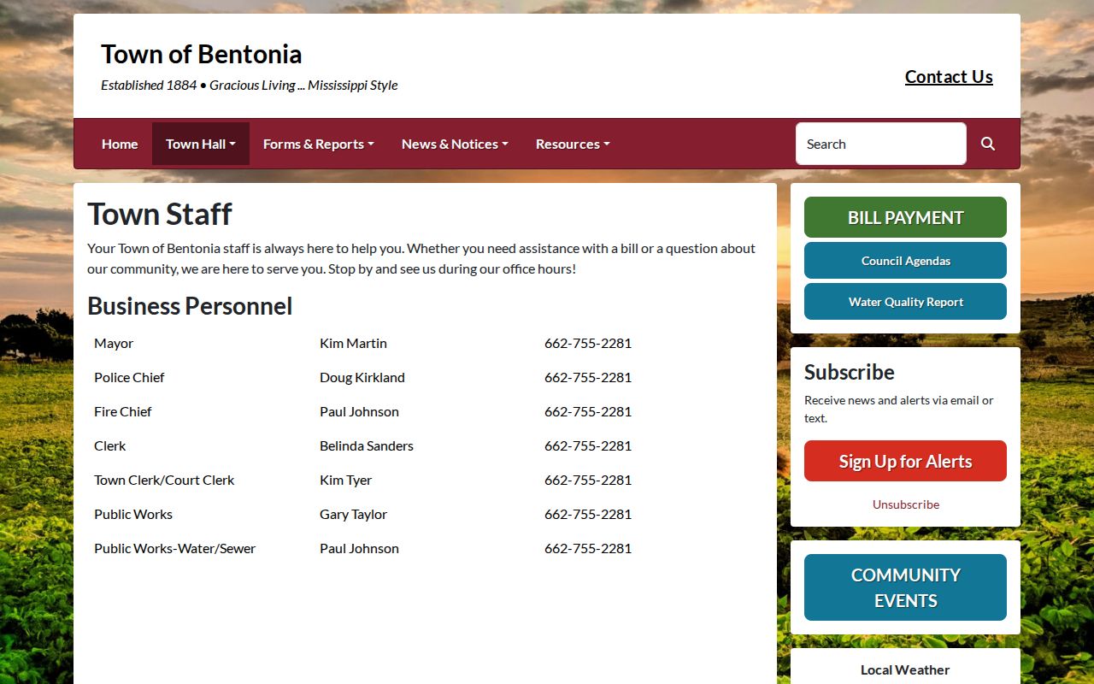Open Community Events
Screen dimensions: 1094x684
click(x=905, y=587)
